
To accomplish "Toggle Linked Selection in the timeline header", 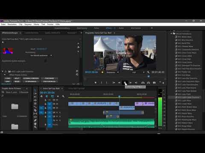I will click(53, 96).
